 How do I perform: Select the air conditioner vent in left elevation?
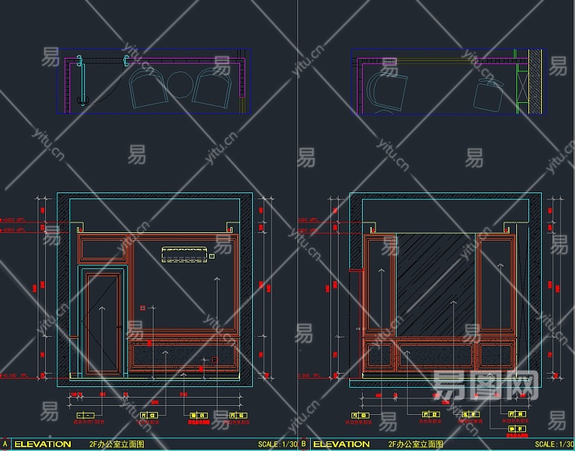tap(184, 255)
